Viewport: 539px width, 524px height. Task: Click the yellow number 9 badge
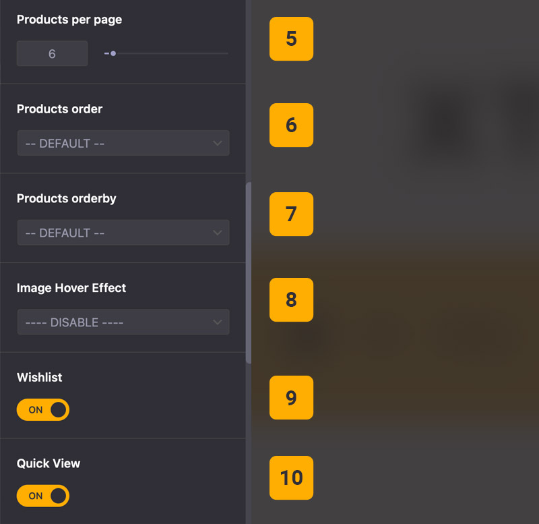291,397
